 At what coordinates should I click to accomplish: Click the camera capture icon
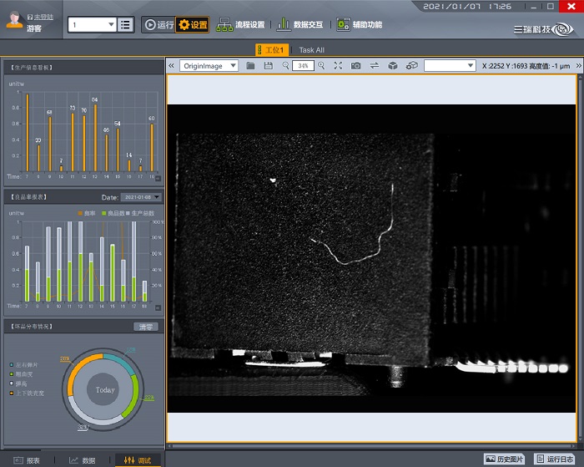click(356, 65)
